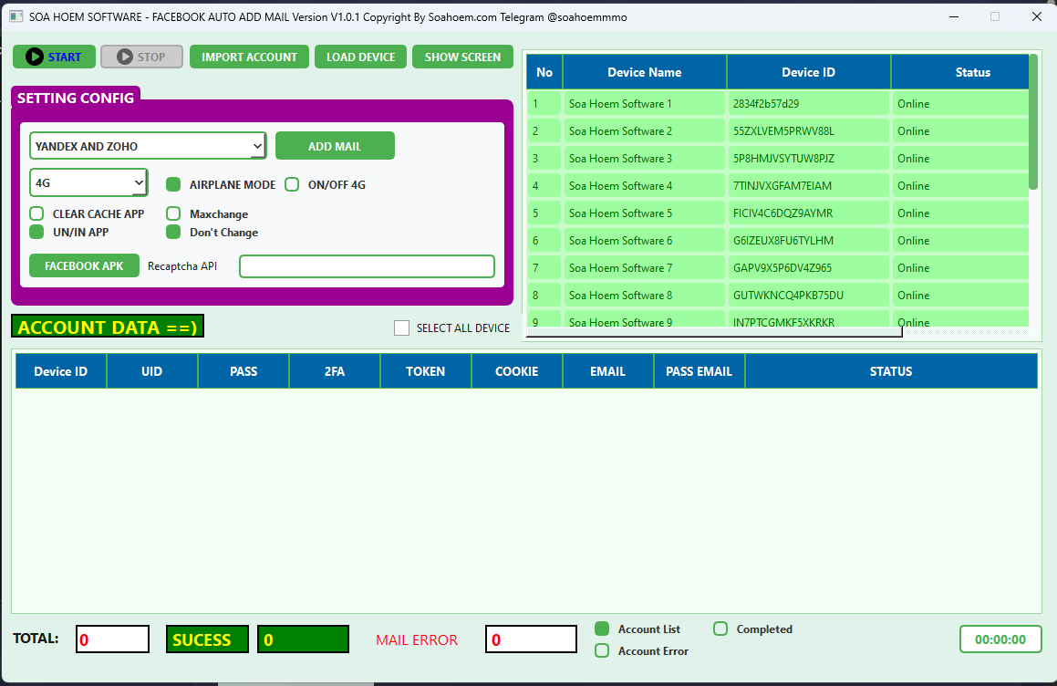Image resolution: width=1057 pixels, height=686 pixels.
Task: Toggle the AIRPLANE MODE checkbox
Action: [x=173, y=184]
